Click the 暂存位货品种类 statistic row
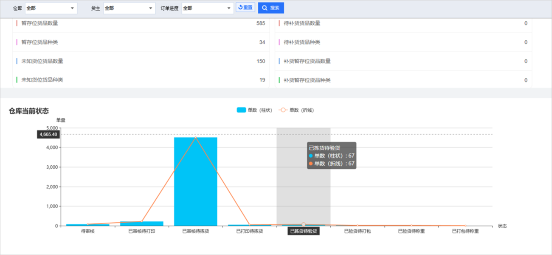Image resolution: width=552 pixels, height=255 pixels. (x=141, y=42)
